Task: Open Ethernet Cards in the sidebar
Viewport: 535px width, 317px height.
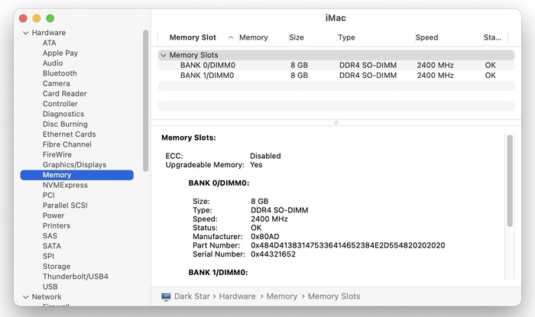Action: [x=70, y=134]
